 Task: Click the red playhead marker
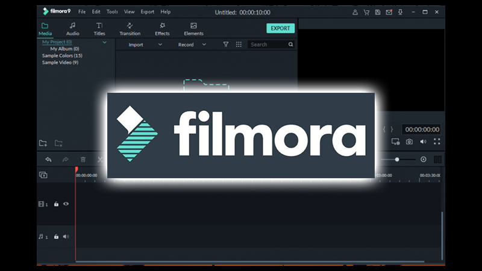click(77, 170)
